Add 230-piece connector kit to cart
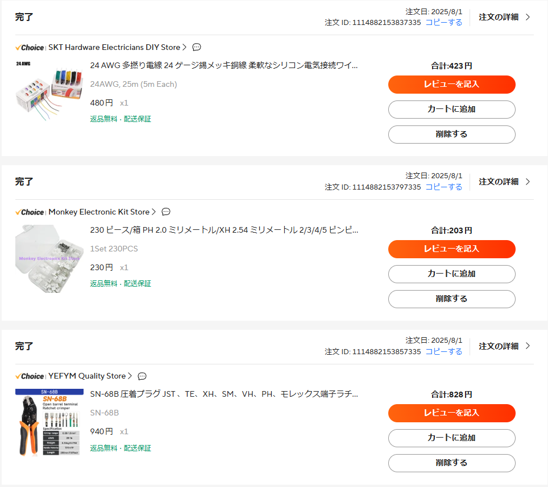 click(451, 274)
